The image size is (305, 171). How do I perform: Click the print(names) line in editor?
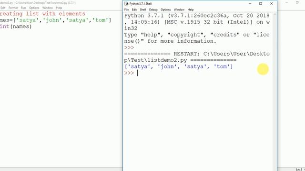point(16,27)
